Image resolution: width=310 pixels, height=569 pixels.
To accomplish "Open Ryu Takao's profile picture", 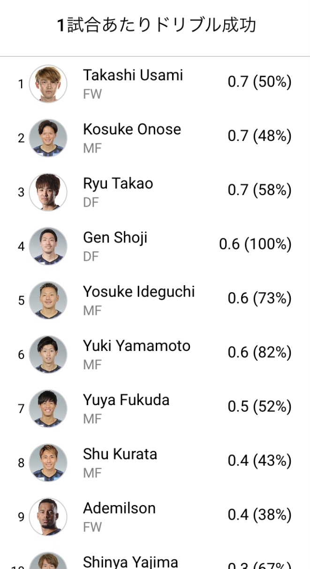I will click(x=48, y=192).
